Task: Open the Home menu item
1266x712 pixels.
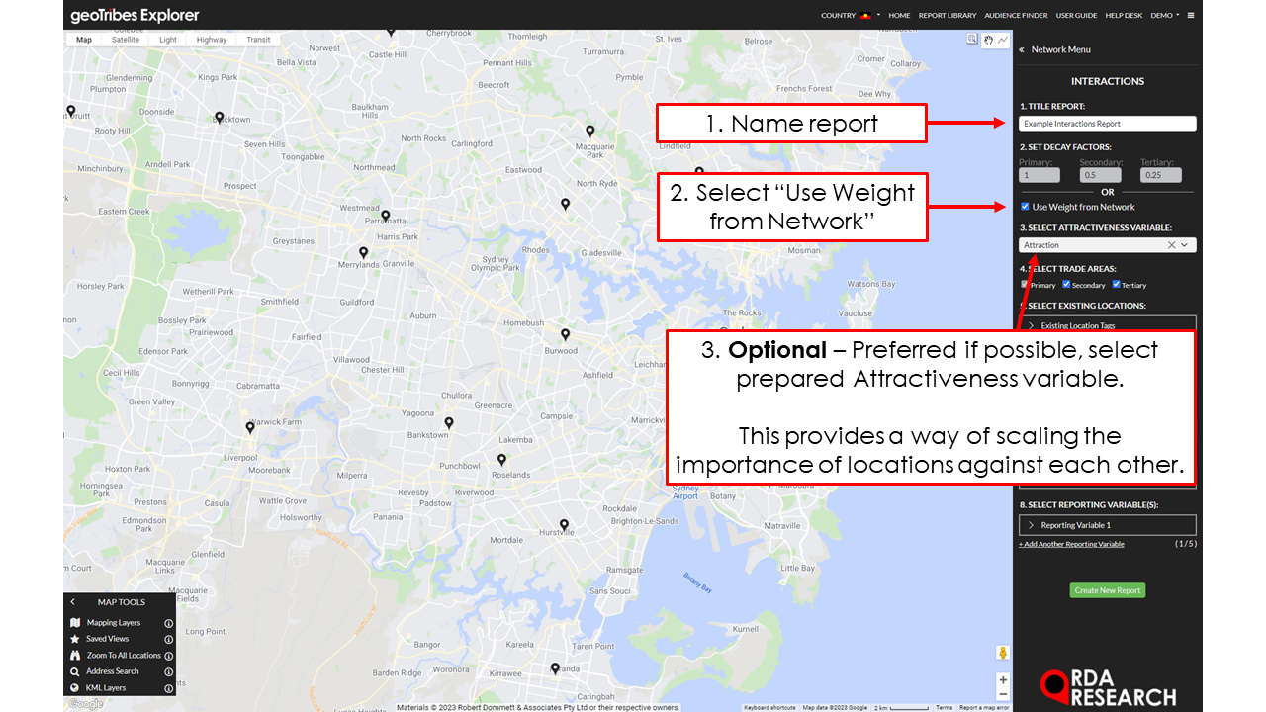Action: point(899,15)
